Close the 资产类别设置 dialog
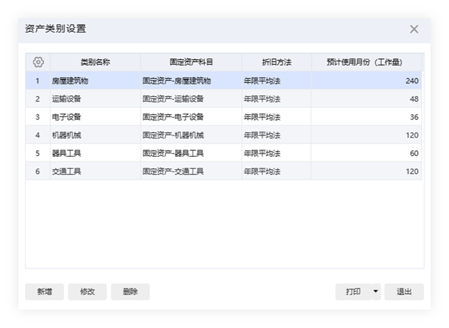Image resolution: width=449 pixels, height=328 pixels. 413,29
